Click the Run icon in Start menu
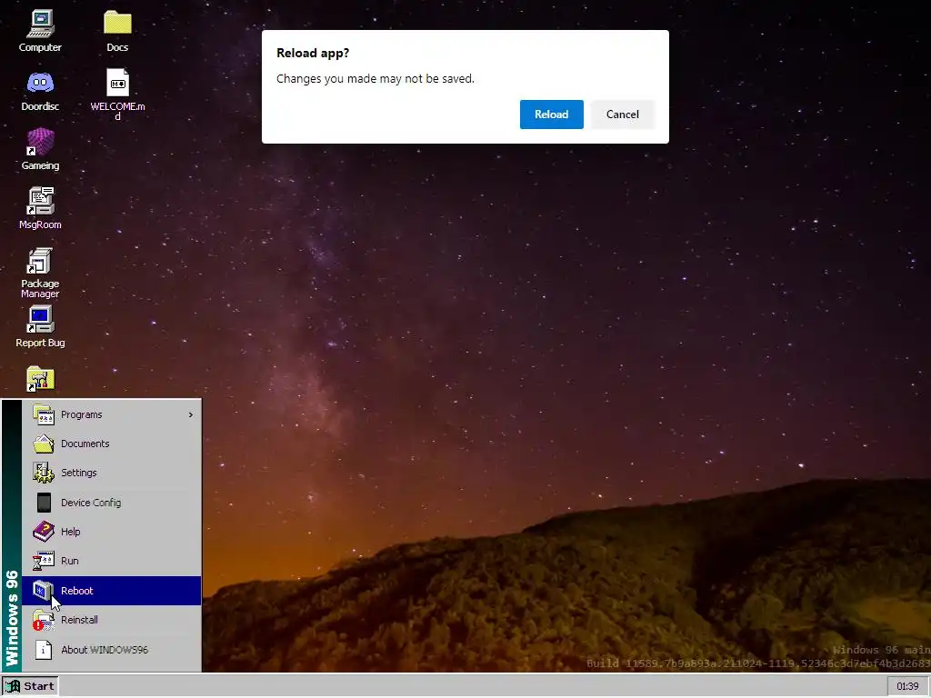 coord(44,560)
